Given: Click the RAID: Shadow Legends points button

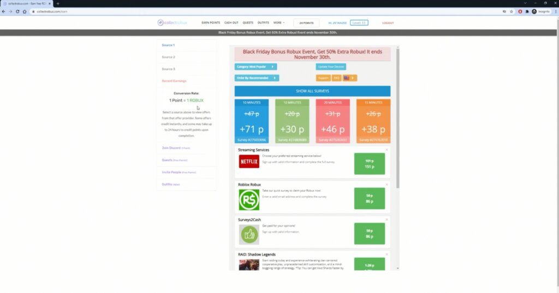Looking at the screenshot, I should 370,264.
